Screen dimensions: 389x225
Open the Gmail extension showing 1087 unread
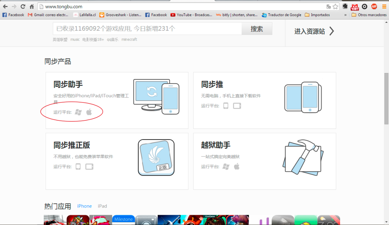coord(355,6)
